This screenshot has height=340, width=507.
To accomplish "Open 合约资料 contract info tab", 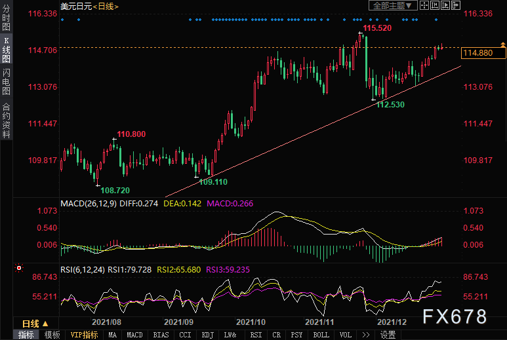I will [6, 121].
